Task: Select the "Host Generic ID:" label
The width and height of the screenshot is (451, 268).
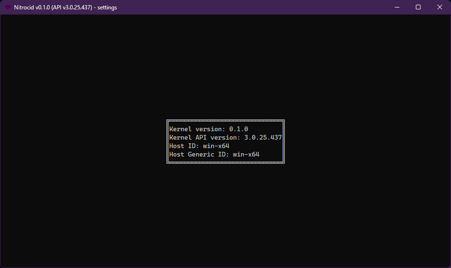Action: 199,154
